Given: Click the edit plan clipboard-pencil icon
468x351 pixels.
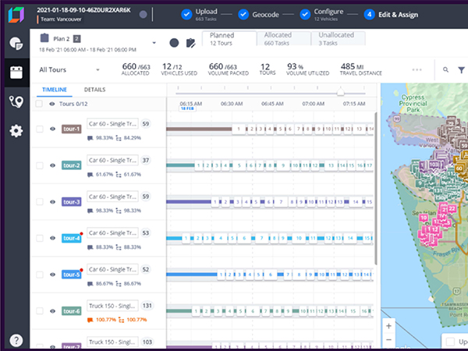Looking at the screenshot, I should 191,43.
